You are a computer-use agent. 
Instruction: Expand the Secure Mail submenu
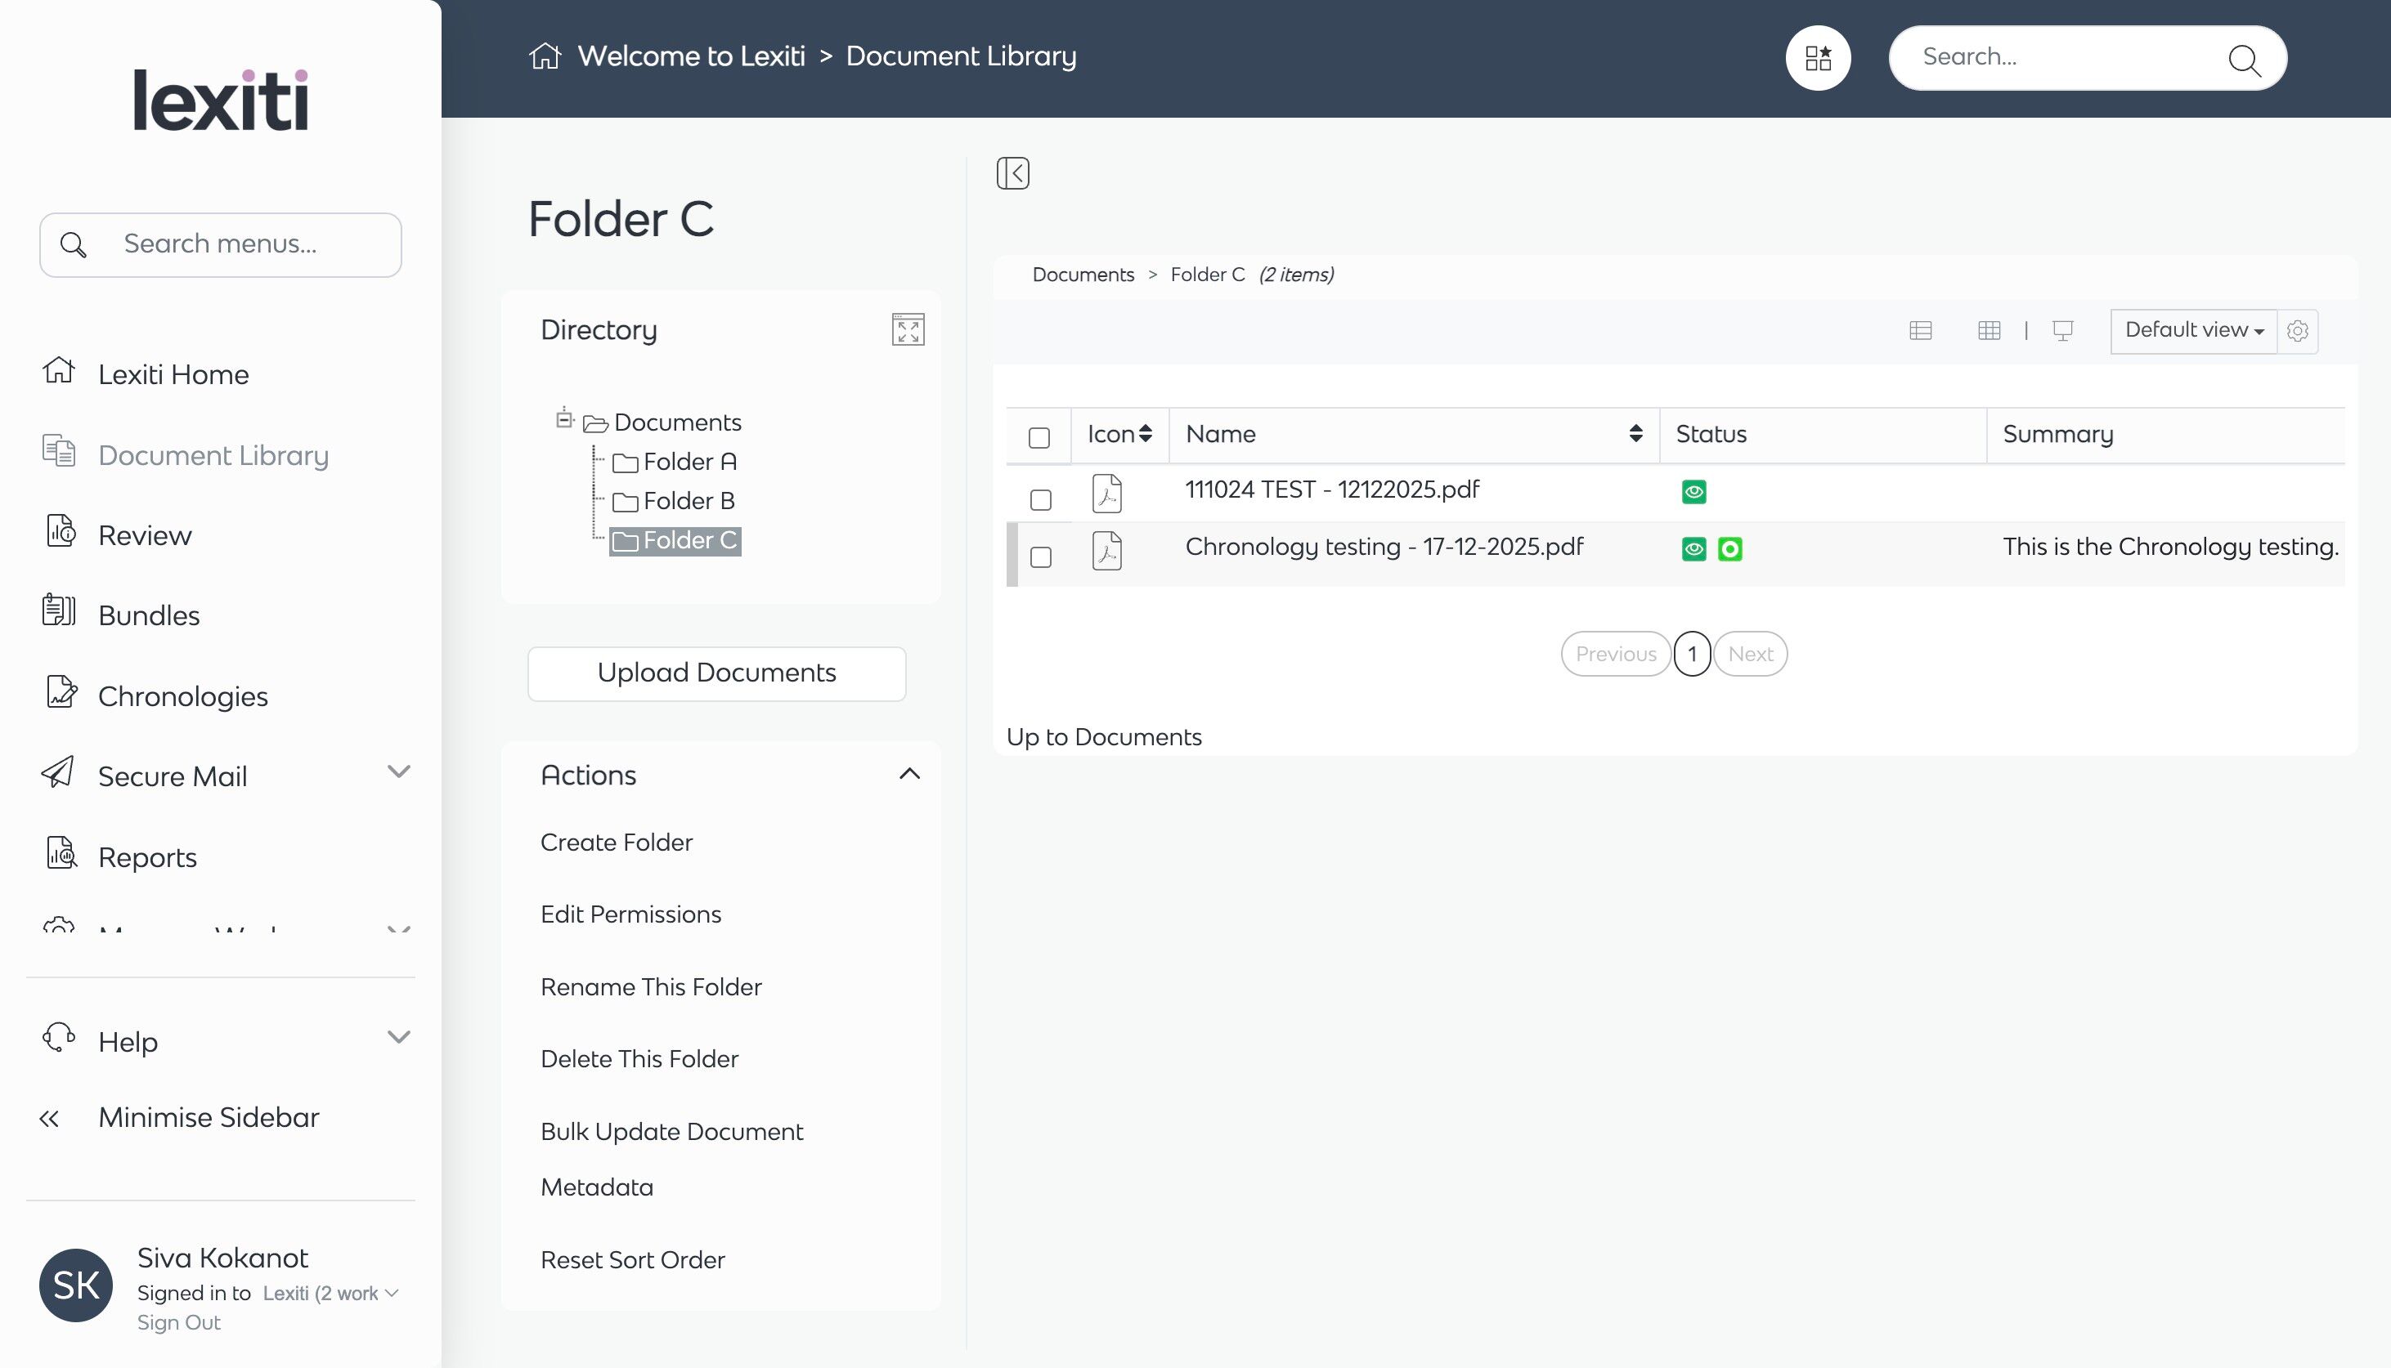(398, 772)
